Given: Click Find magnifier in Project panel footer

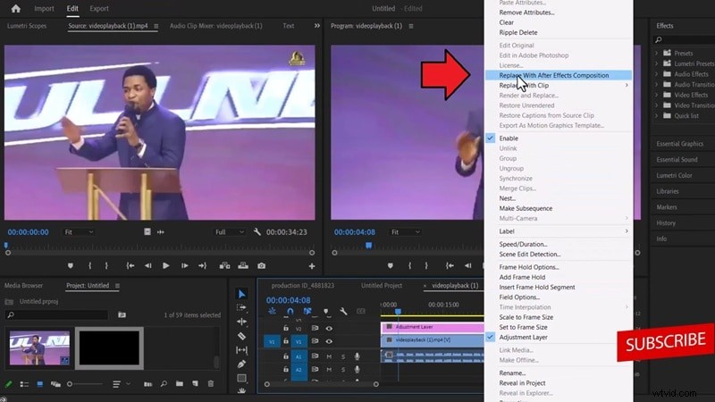Looking at the screenshot, I should [x=164, y=384].
